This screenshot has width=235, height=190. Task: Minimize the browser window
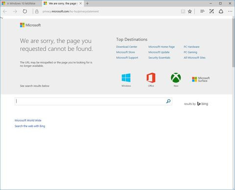[x=211, y=3]
